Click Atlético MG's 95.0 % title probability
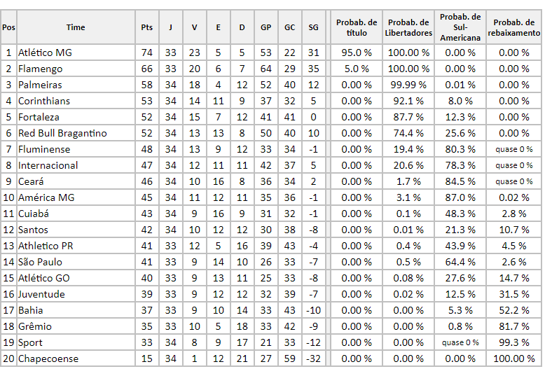This screenshot has height=369, width=545. [x=357, y=53]
